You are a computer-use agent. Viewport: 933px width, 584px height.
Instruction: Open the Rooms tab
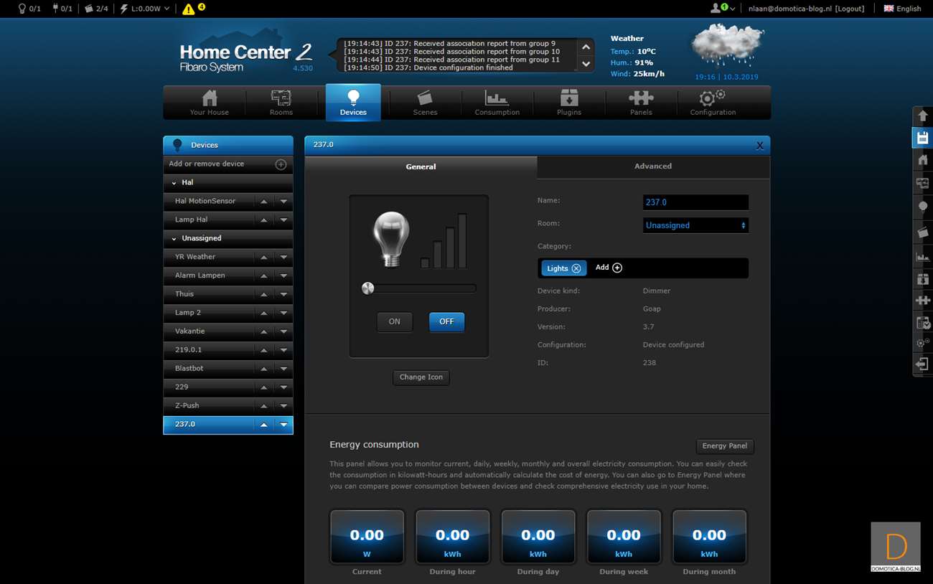(x=281, y=103)
